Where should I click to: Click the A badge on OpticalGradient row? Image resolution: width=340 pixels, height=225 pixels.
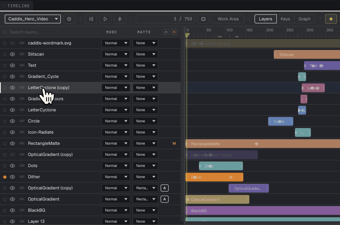[165, 199]
